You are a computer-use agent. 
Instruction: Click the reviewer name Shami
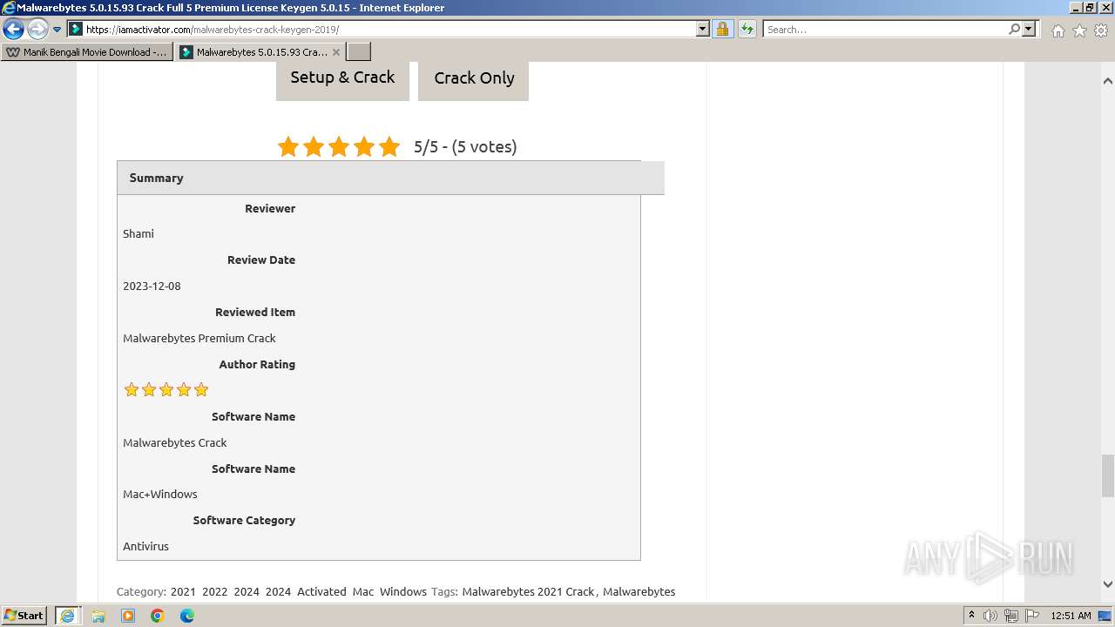click(x=139, y=233)
